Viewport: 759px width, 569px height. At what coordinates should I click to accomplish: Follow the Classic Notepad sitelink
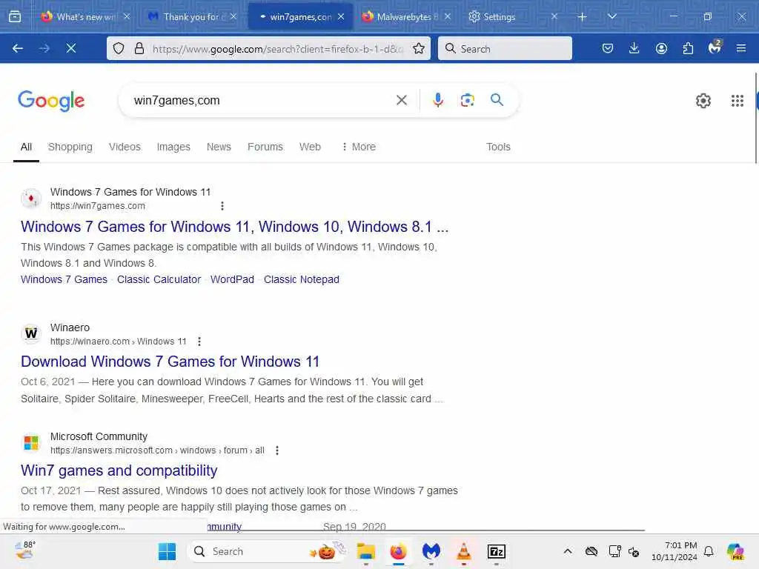(301, 279)
